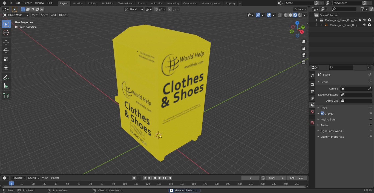This screenshot has height=193, width=374.
Task: Open Global transform orientation dropdown
Action: click(x=134, y=9)
